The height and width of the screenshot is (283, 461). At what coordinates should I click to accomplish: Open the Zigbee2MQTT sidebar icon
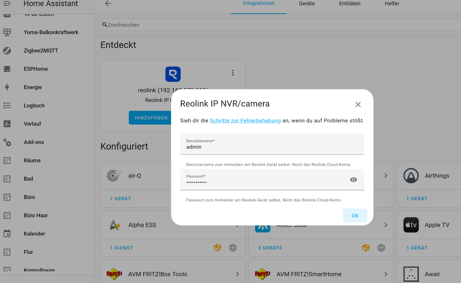(x=7, y=51)
